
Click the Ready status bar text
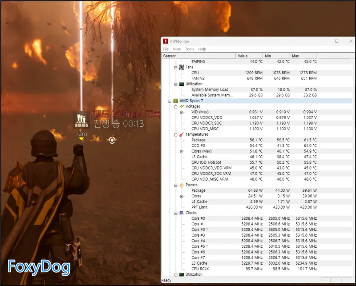click(x=166, y=280)
